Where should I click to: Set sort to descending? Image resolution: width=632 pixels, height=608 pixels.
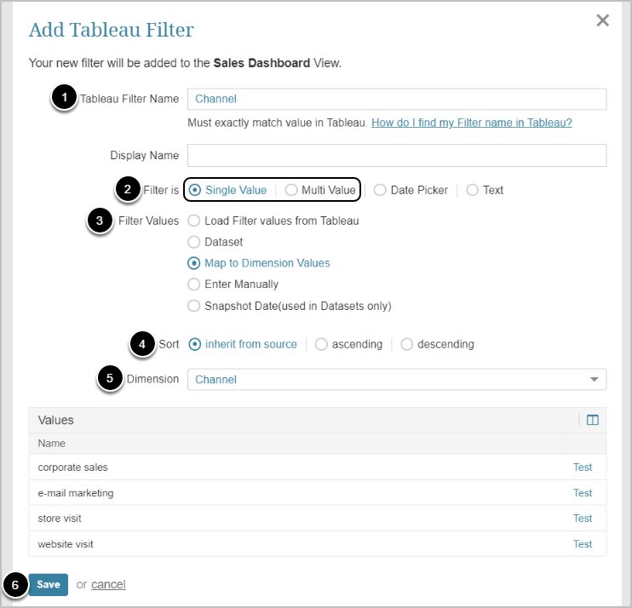pyautogui.click(x=406, y=345)
